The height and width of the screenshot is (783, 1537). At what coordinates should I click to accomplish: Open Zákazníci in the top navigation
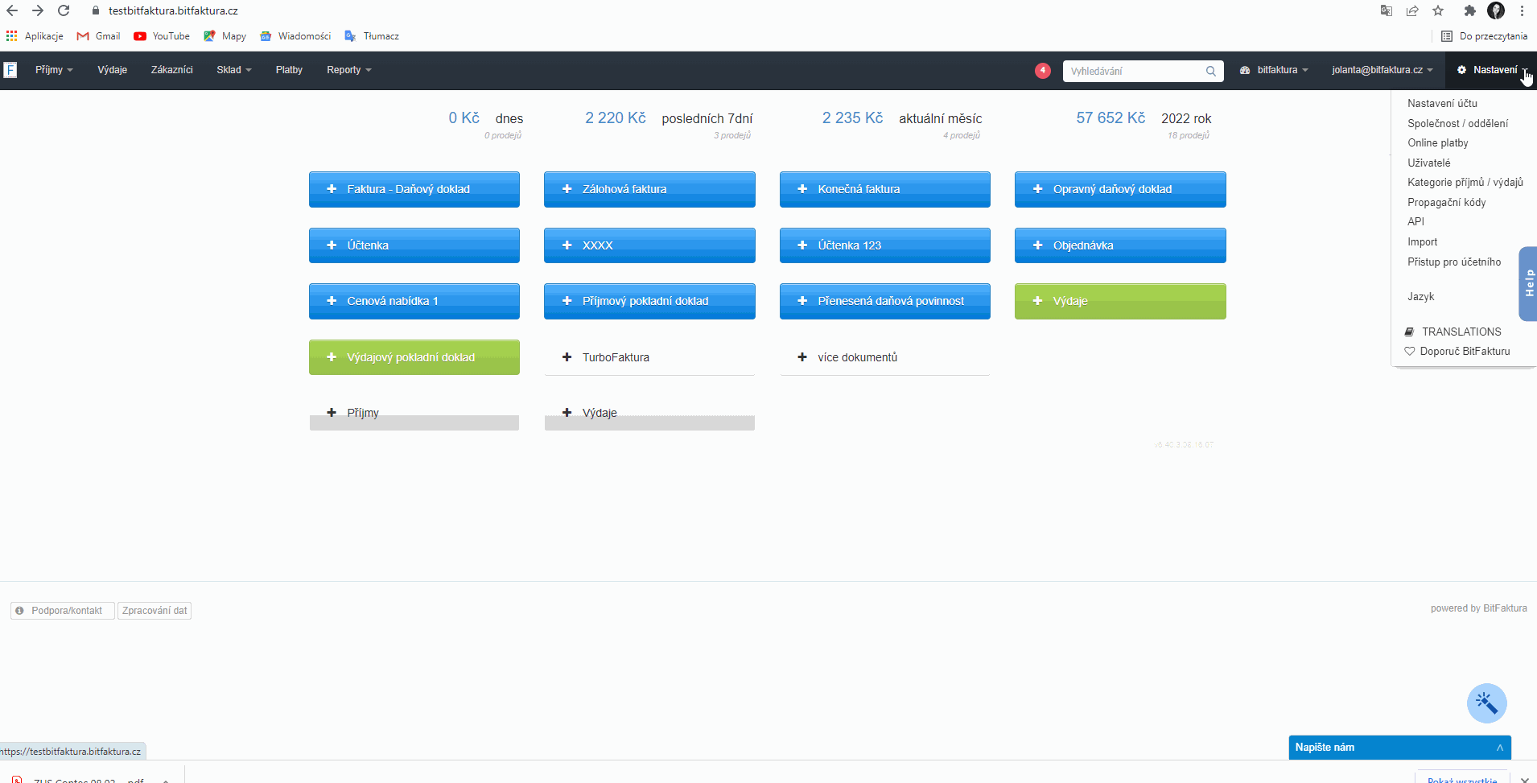pos(172,70)
